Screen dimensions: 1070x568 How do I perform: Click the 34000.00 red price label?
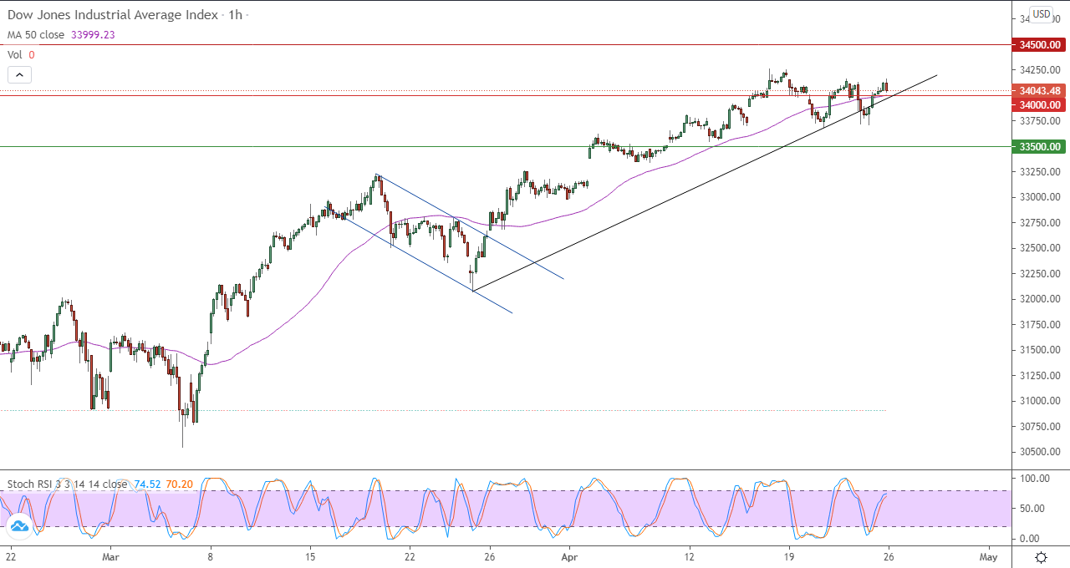tap(1039, 104)
